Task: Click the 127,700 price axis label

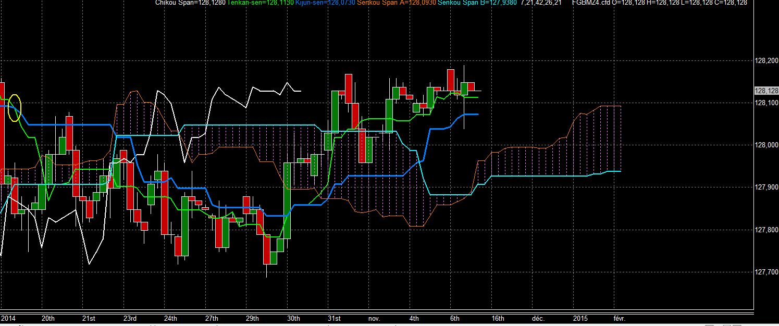Action: point(766,272)
